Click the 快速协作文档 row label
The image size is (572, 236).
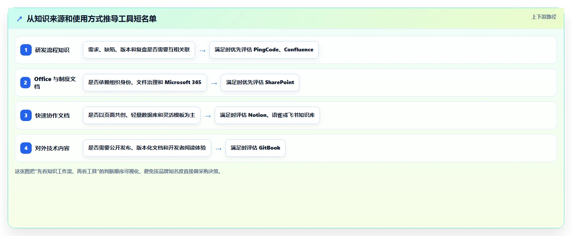click(x=52, y=115)
